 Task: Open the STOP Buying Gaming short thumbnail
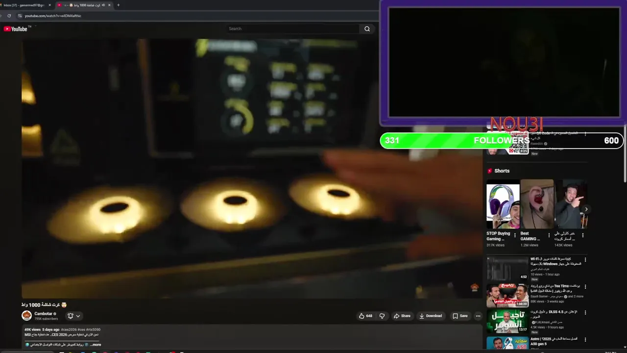click(503, 204)
